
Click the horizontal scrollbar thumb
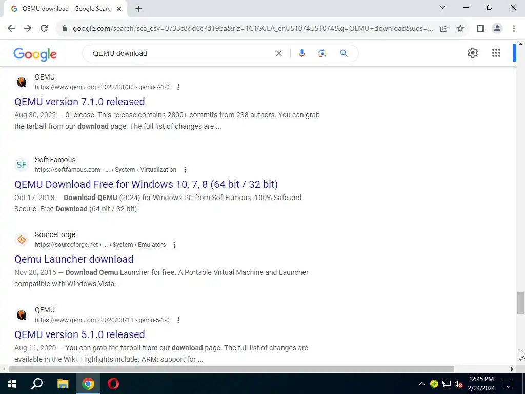point(231,369)
